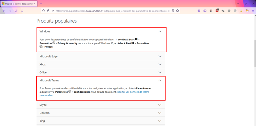Open the red extension with badge 3

pos(217,11)
